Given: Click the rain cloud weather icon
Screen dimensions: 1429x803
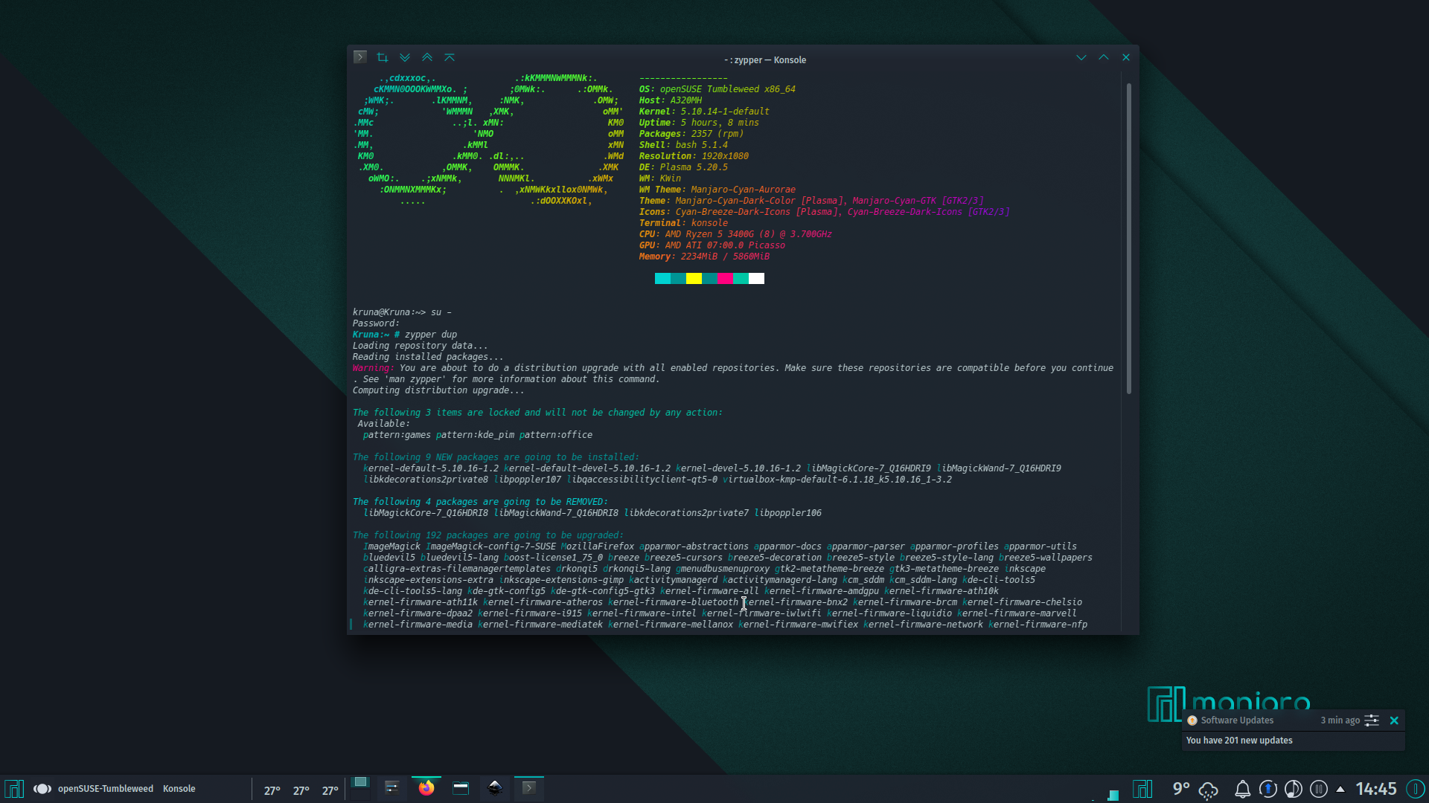Looking at the screenshot, I should pyautogui.click(x=1208, y=790).
